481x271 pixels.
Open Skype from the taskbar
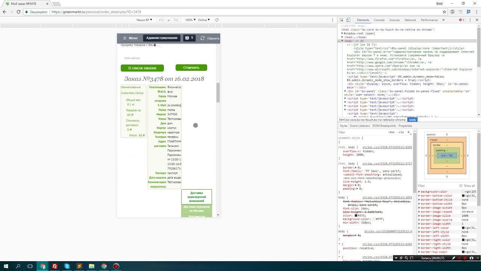[67, 266]
